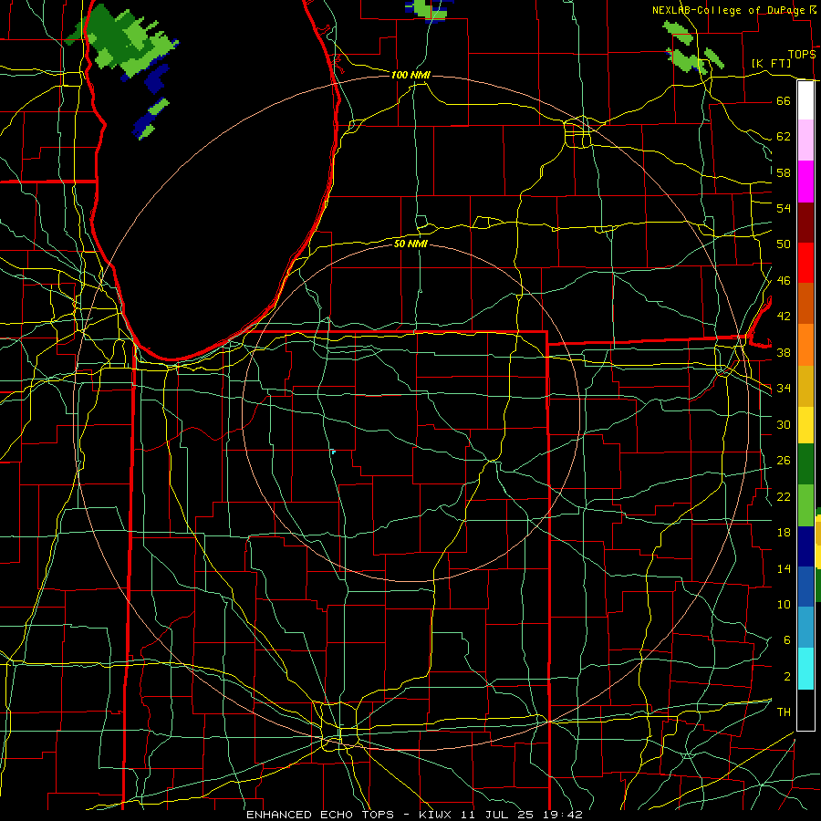Click the tiny cyan echo pixel near the map center

click(x=333, y=452)
